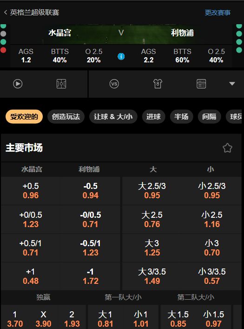Select the draw X odds 3.90
This screenshot has width=244, height=329.
click(x=43, y=319)
